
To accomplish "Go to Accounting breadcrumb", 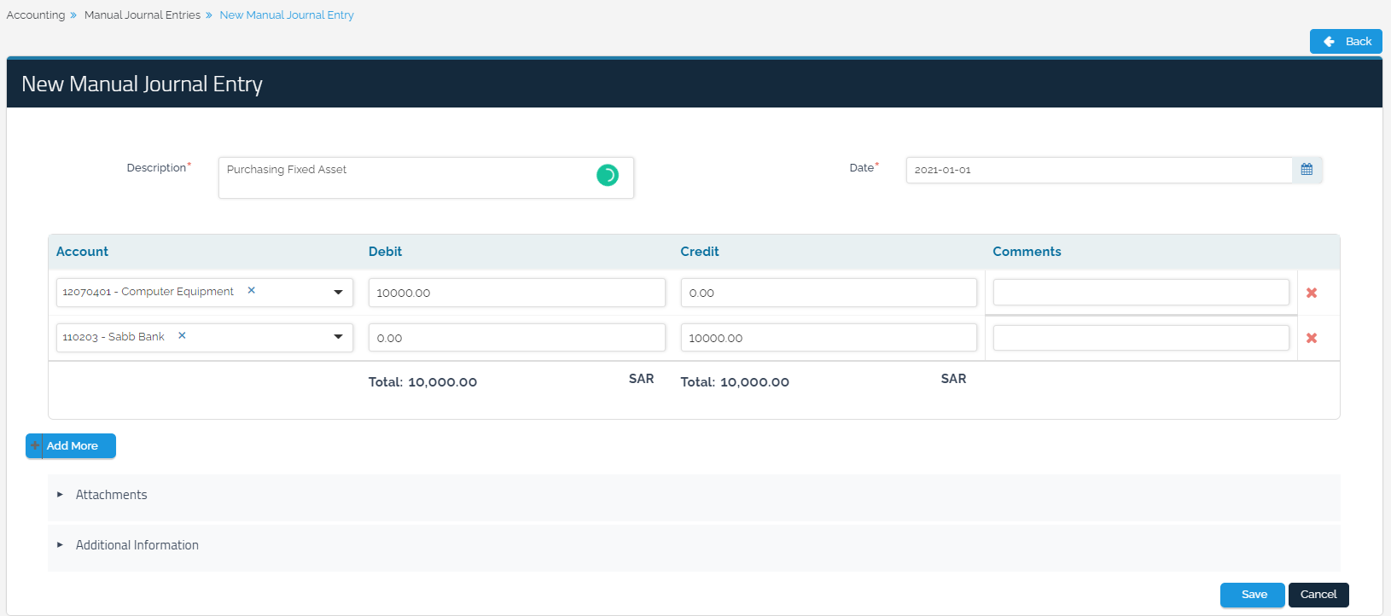I will 36,15.
